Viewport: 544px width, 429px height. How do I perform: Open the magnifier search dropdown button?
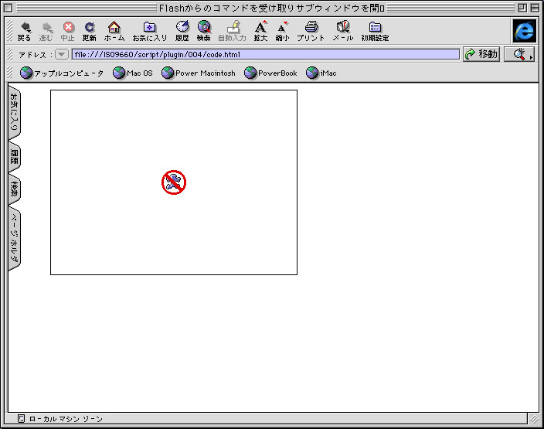pos(519,54)
